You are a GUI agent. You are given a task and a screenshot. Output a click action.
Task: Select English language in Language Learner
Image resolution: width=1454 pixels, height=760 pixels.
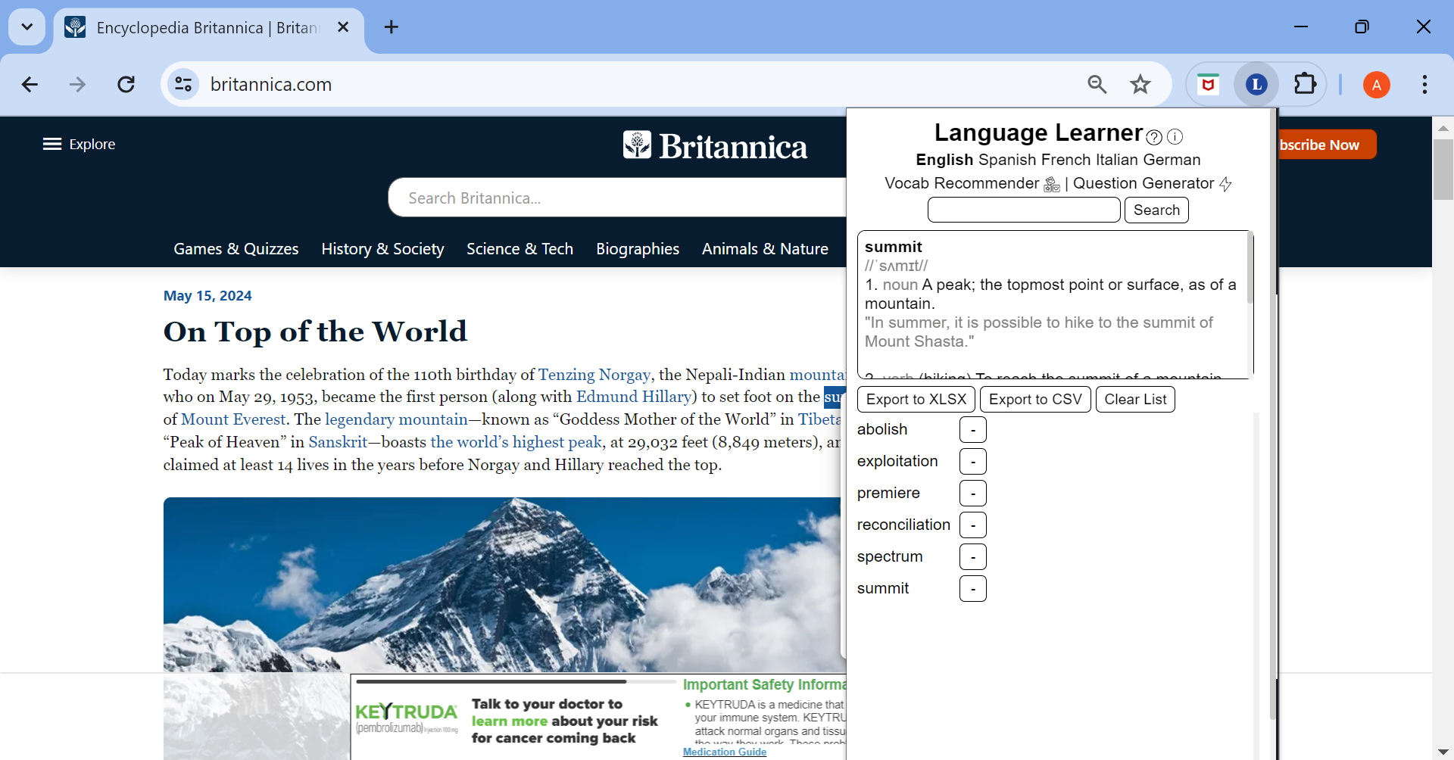point(944,160)
